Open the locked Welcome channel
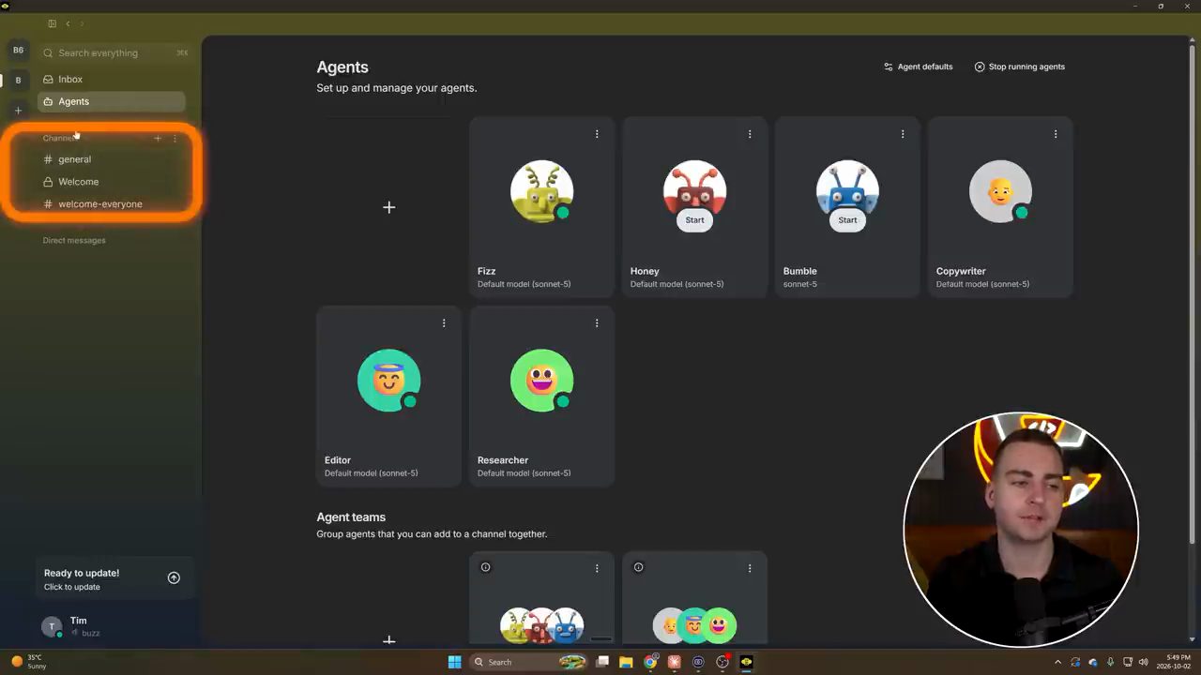 coord(111,182)
